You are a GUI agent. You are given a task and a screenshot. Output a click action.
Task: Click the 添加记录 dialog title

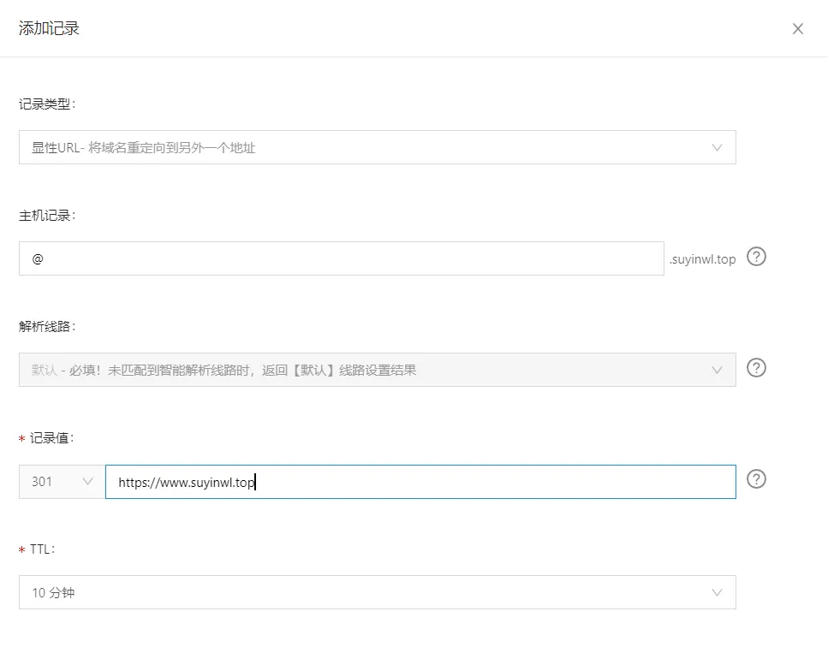(x=49, y=28)
